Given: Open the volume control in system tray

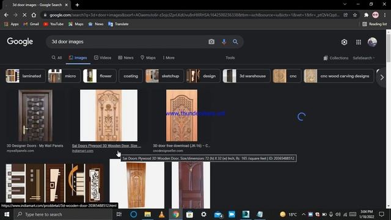Looking at the screenshot, I should click(338, 215).
